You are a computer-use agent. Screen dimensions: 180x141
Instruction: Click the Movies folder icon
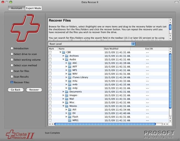pos(67,106)
